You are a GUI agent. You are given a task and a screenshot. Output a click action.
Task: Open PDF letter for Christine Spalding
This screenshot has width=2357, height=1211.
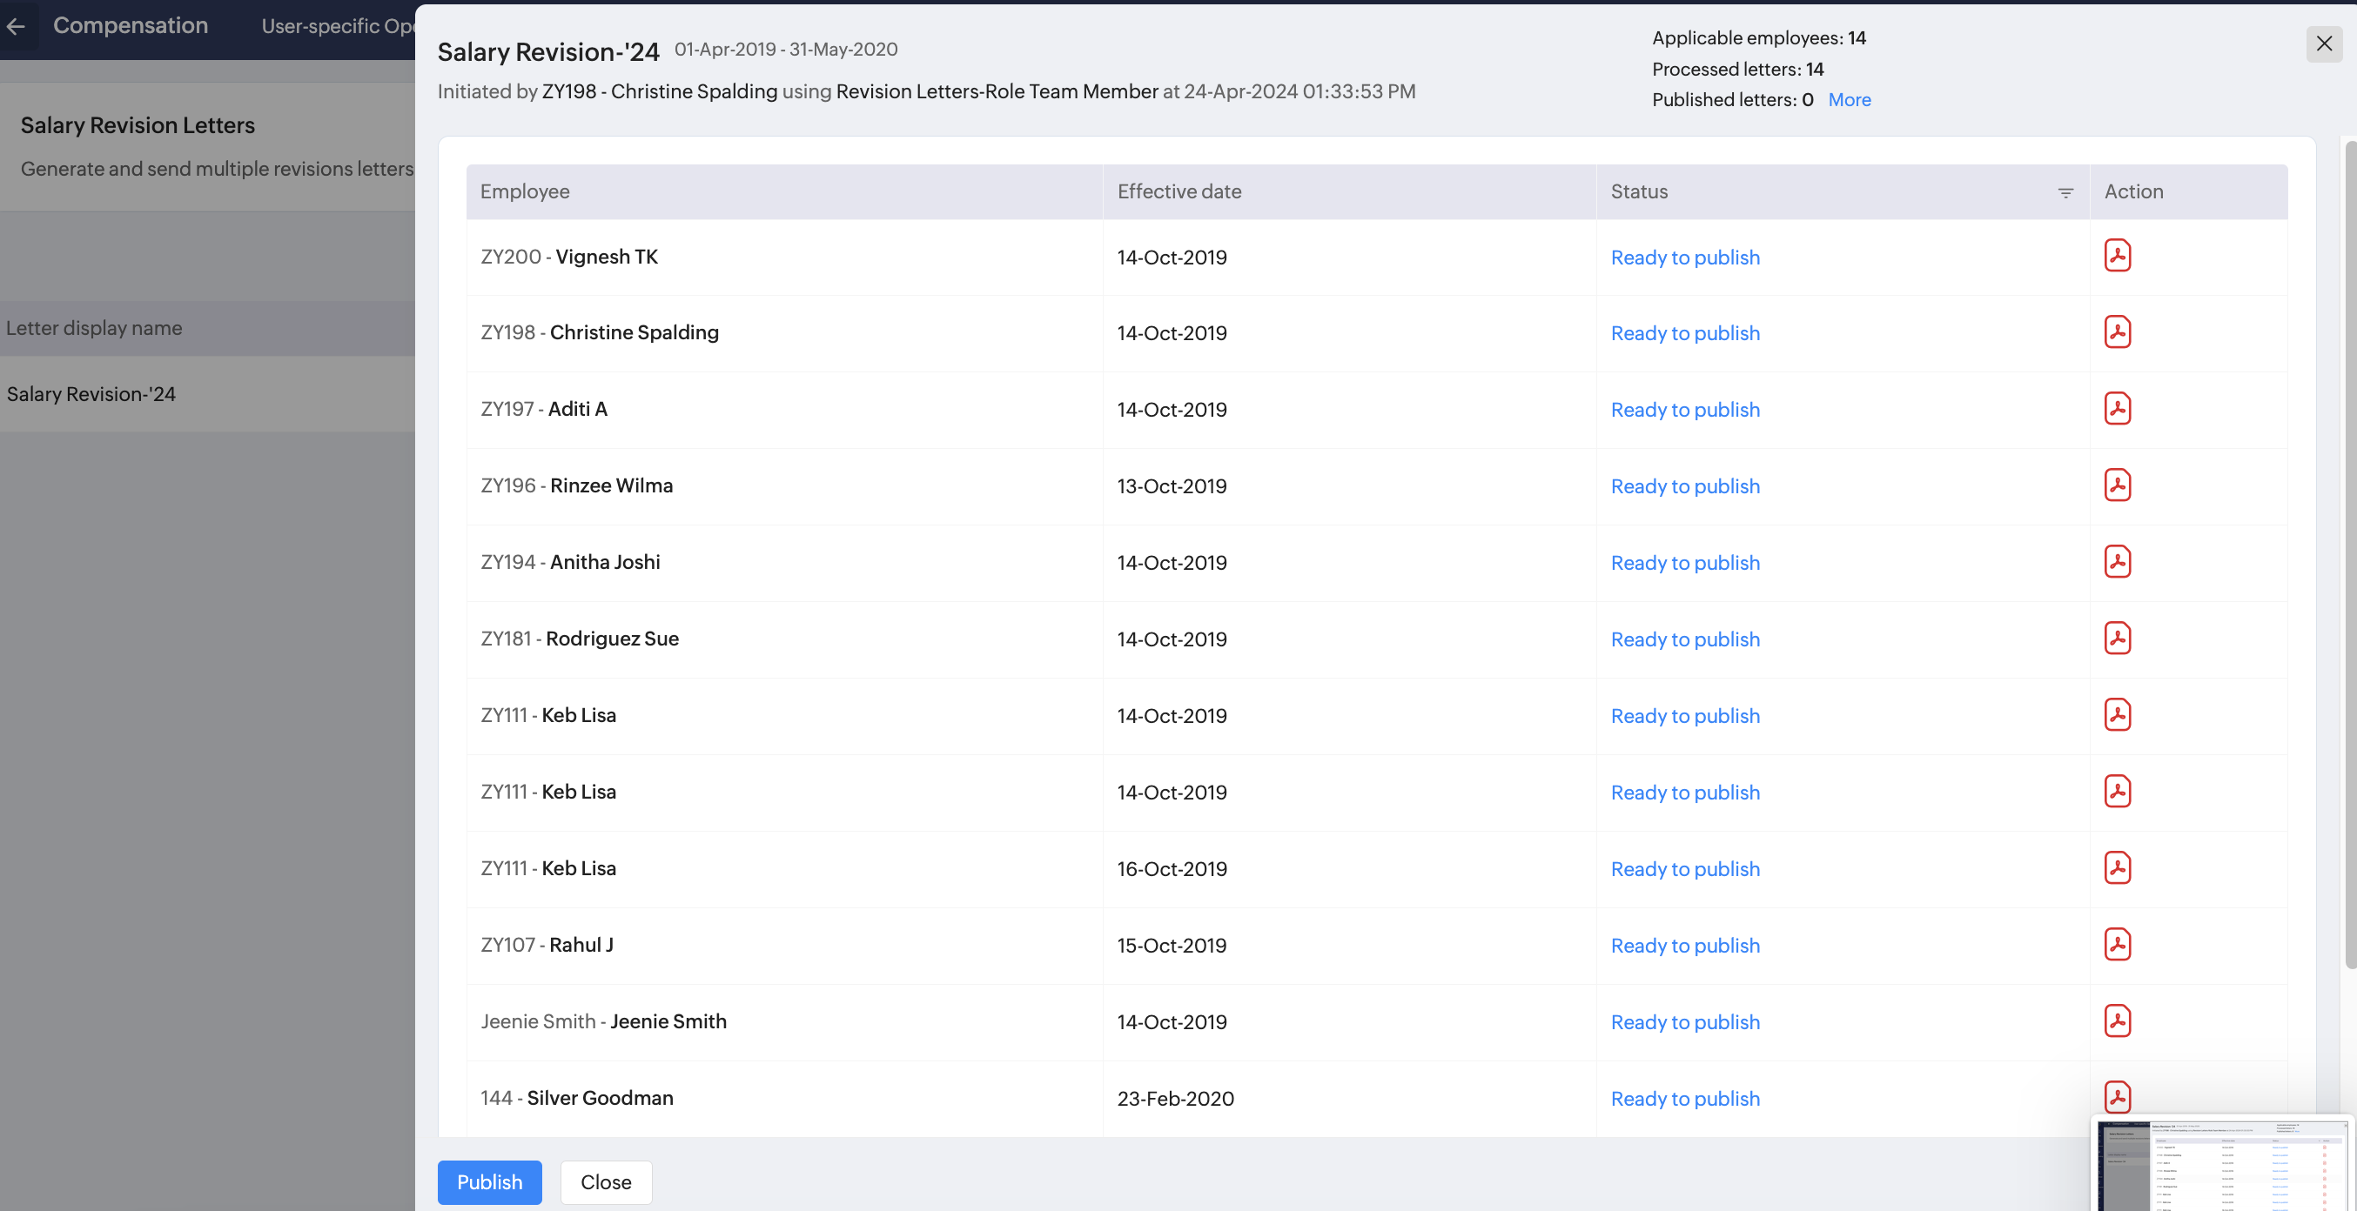(2117, 332)
